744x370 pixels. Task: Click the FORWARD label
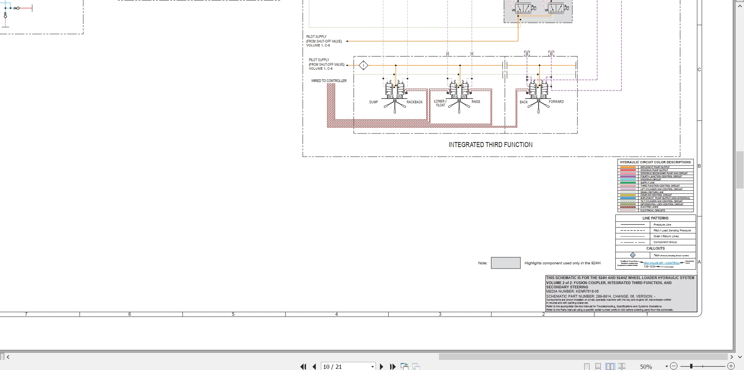pyautogui.click(x=556, y=102)
